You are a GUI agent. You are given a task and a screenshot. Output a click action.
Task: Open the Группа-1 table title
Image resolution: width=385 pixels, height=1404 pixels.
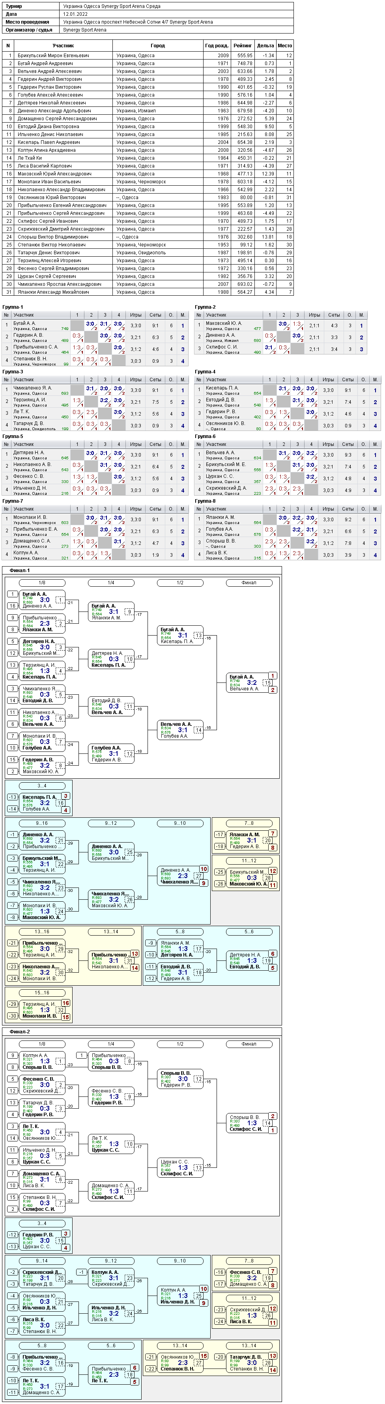pos(13,308)
